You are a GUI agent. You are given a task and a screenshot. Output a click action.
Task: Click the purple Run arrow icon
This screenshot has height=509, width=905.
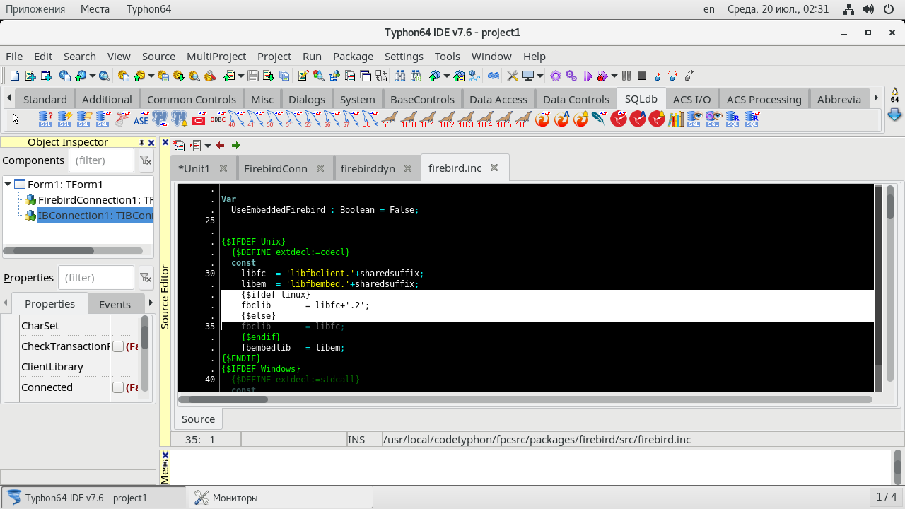(x=587, y=76)
